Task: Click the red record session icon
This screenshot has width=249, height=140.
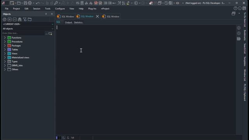Action: pos(151,3)
